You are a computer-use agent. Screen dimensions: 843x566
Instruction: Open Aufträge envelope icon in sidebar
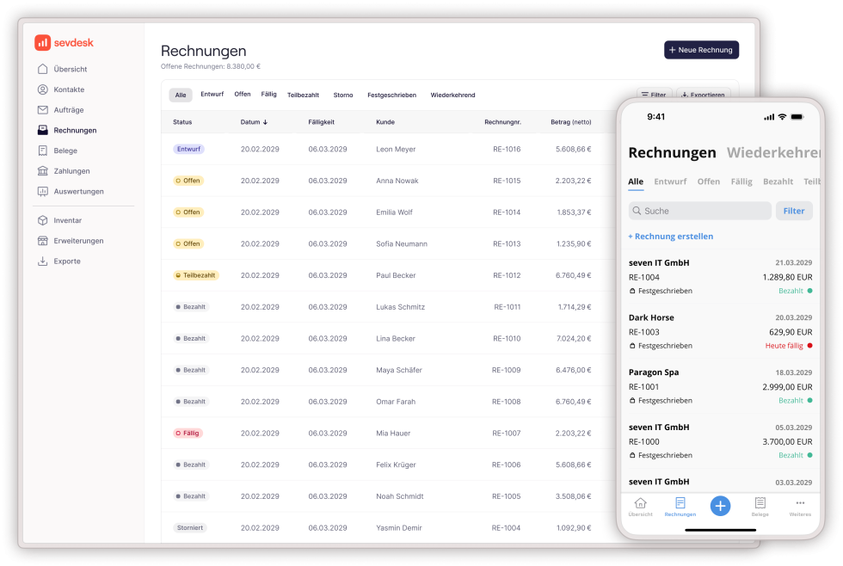[x=43, y=110]
